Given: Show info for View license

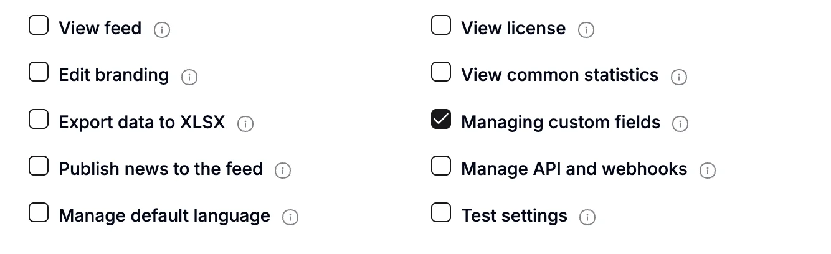Looking at the screenshot, I should tap(586, 30).
